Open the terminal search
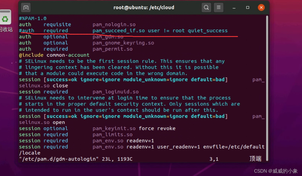Screen dimensions: 302x176 point(206,7)
